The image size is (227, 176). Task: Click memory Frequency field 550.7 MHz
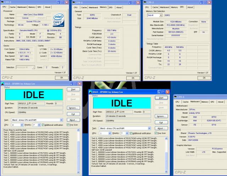point(112,30)
